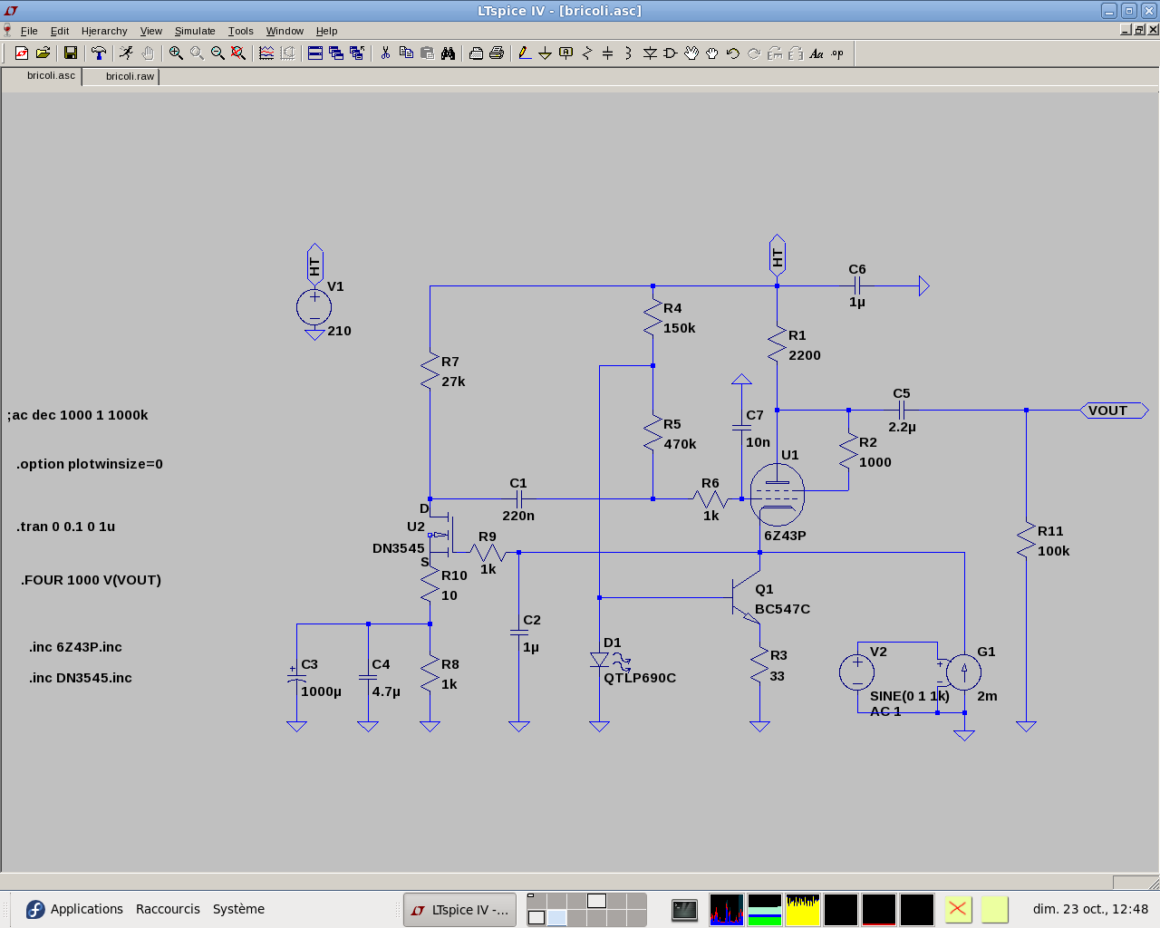Click the '.tran 0 0.1 0 1u' directive
Image resolution: width=1160 pixels, height=928 pixels.
[65, 527]
